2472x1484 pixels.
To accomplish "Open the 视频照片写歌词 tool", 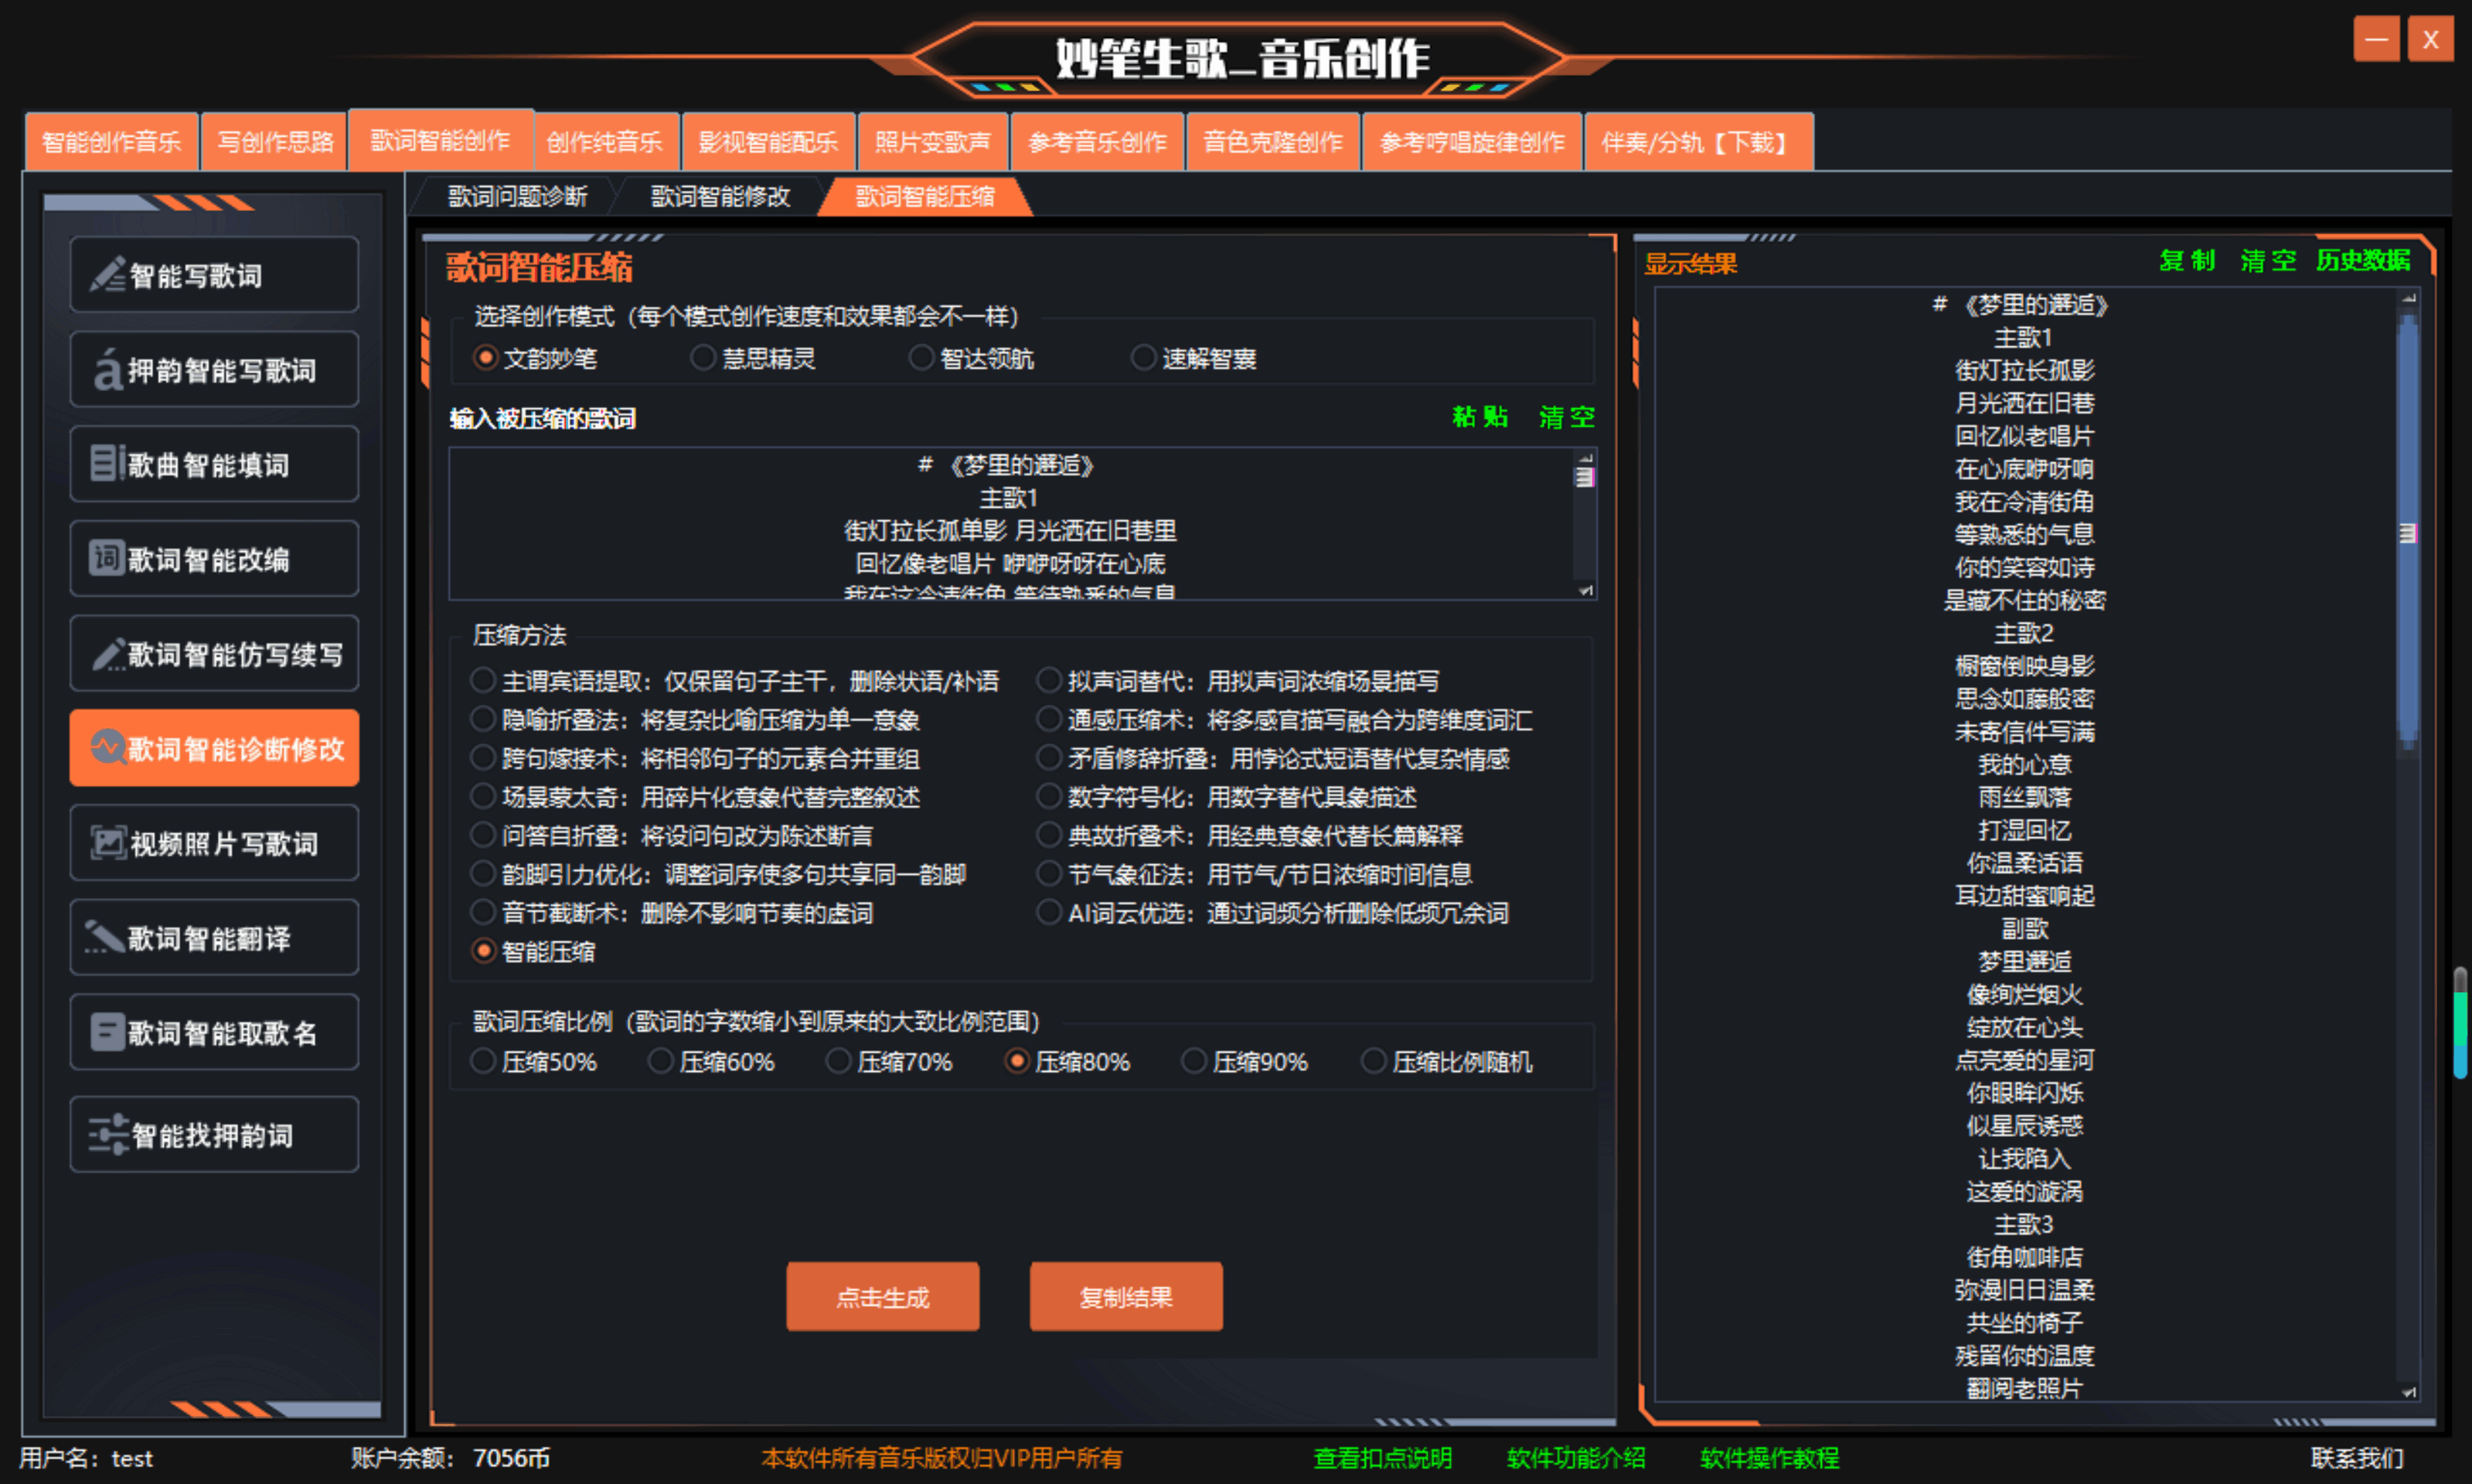I will tap(213, 842).
